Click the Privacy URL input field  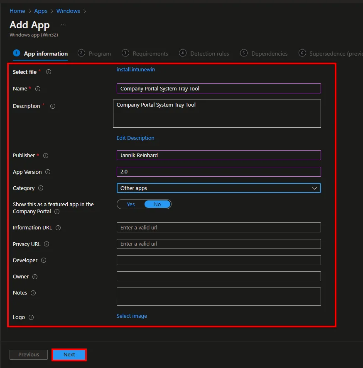[219, 244]
